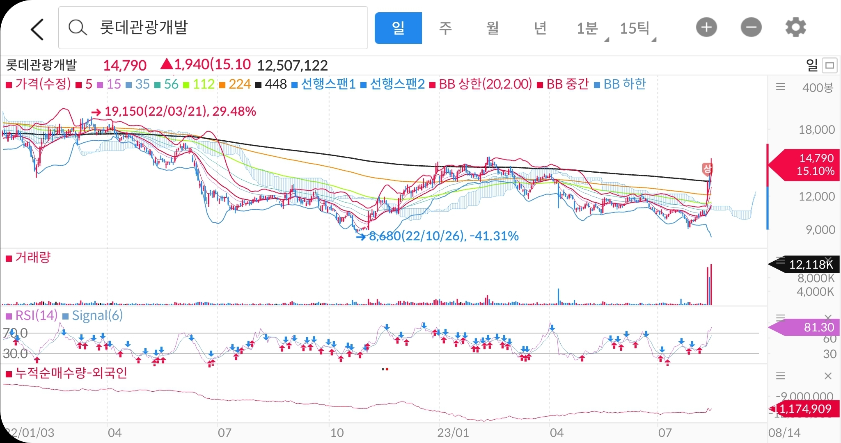Select the BB 하한 legend entry
841x443 pixels.
pos(620,84)
